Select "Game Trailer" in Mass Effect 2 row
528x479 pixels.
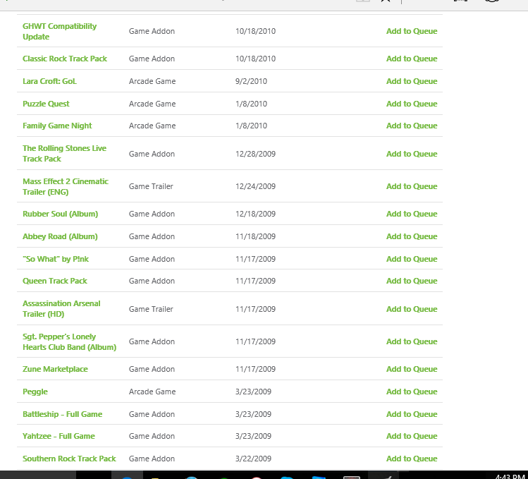151,186
